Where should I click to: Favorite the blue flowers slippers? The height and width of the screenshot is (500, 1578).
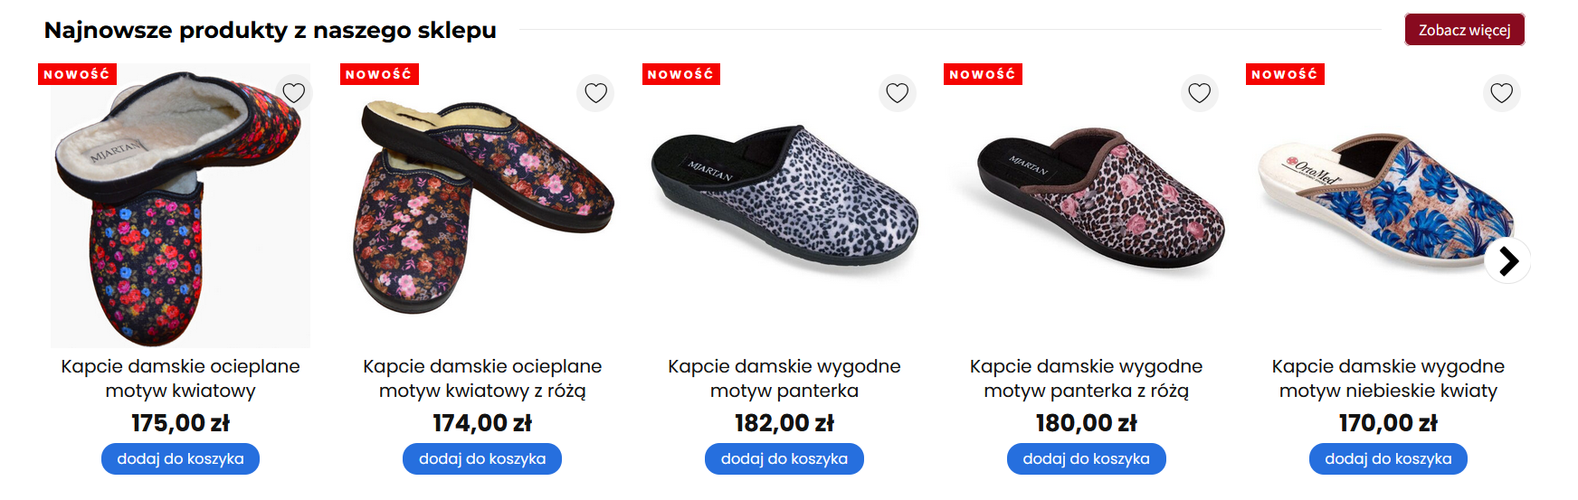coord(1501,93)
